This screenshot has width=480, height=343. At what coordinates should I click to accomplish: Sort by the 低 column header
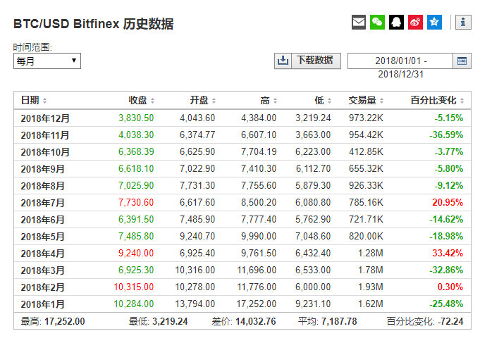[323, 100]
